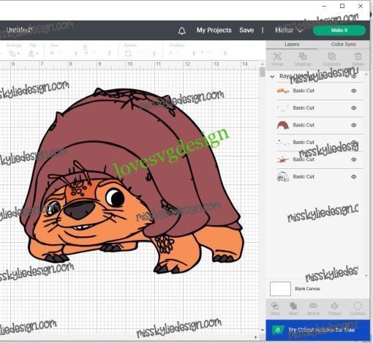Select the orange body layer thumbnail

click(x=283, y=91)
